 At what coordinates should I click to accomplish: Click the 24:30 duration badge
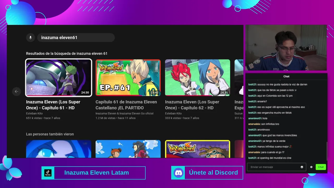coord(85,92)
